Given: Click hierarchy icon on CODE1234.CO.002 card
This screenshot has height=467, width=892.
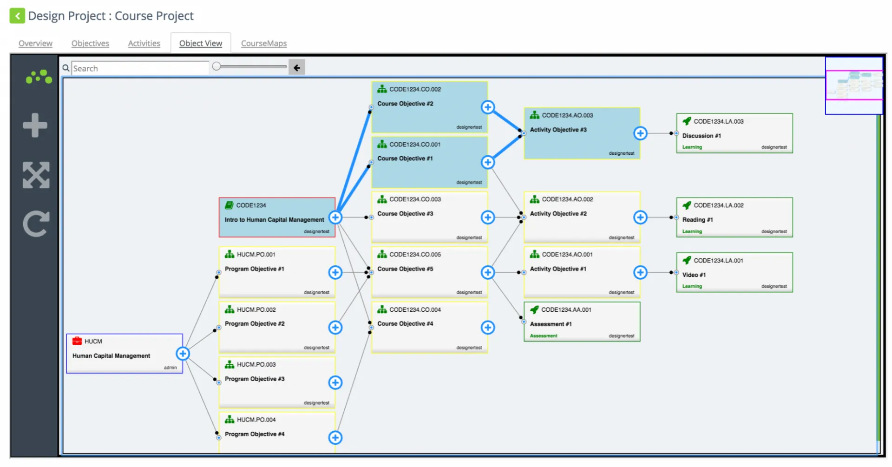Looking at the screenshot, I should pyautogui.click(x=382, y=89).
